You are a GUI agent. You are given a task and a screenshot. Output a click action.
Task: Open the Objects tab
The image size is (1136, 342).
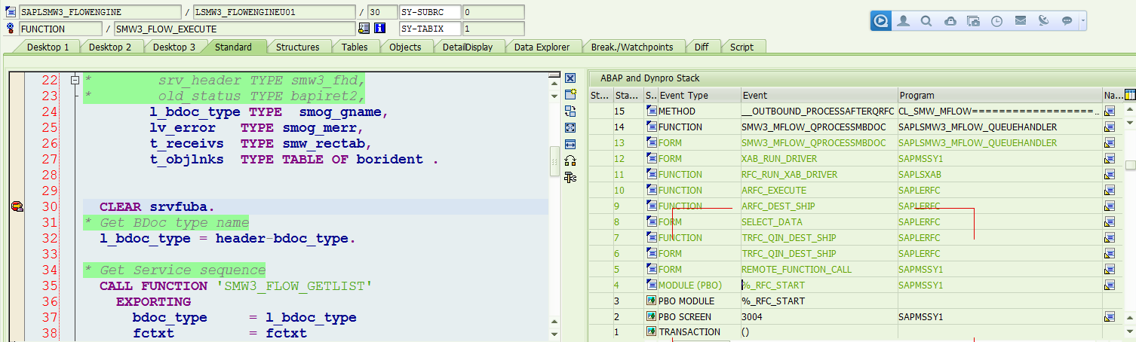[405, 47]
